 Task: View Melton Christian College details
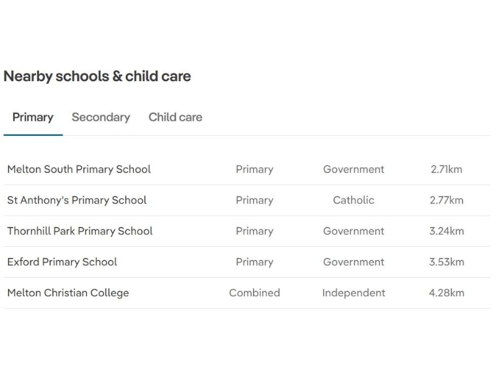(x=68, y=293)
